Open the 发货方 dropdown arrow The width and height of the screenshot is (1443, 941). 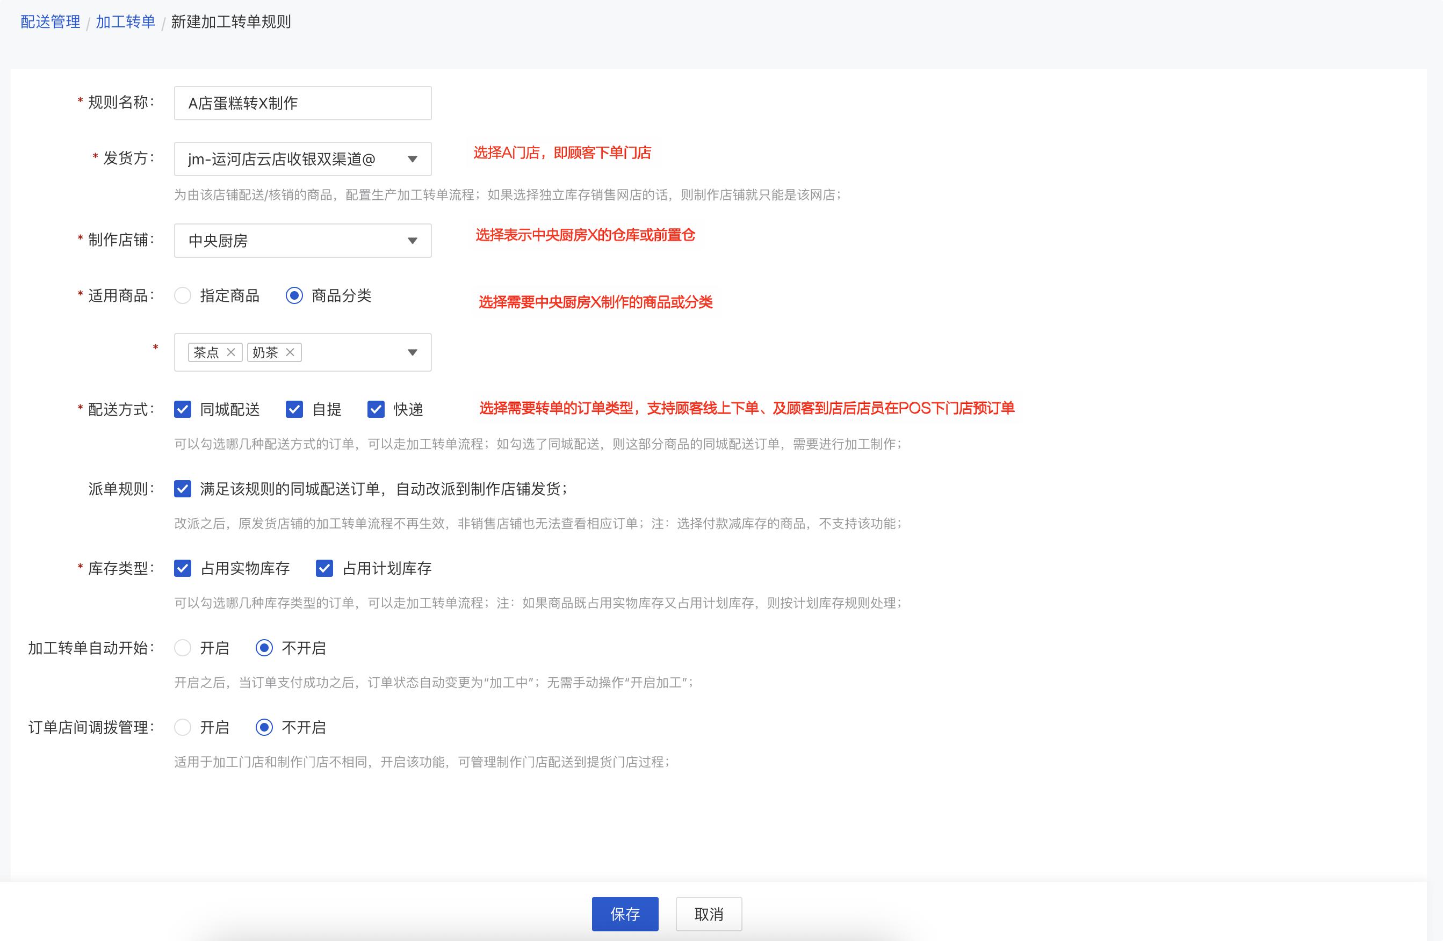(412, 159)
